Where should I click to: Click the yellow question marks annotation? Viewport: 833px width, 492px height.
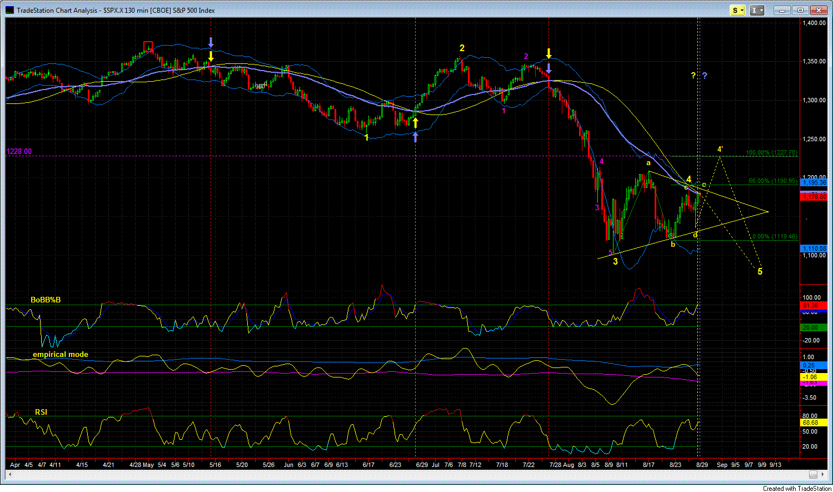[x=694, y=76]
